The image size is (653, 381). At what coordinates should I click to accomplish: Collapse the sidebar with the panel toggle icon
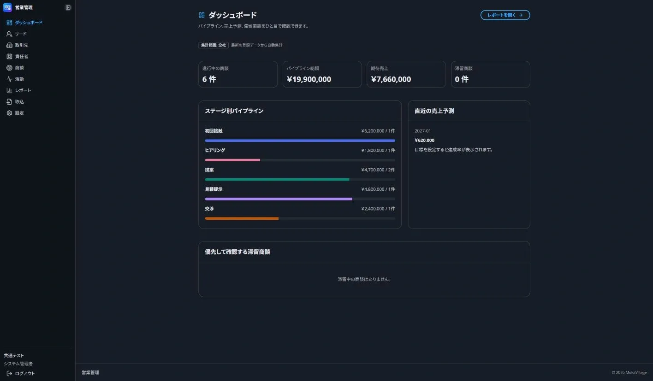point(68,7)
